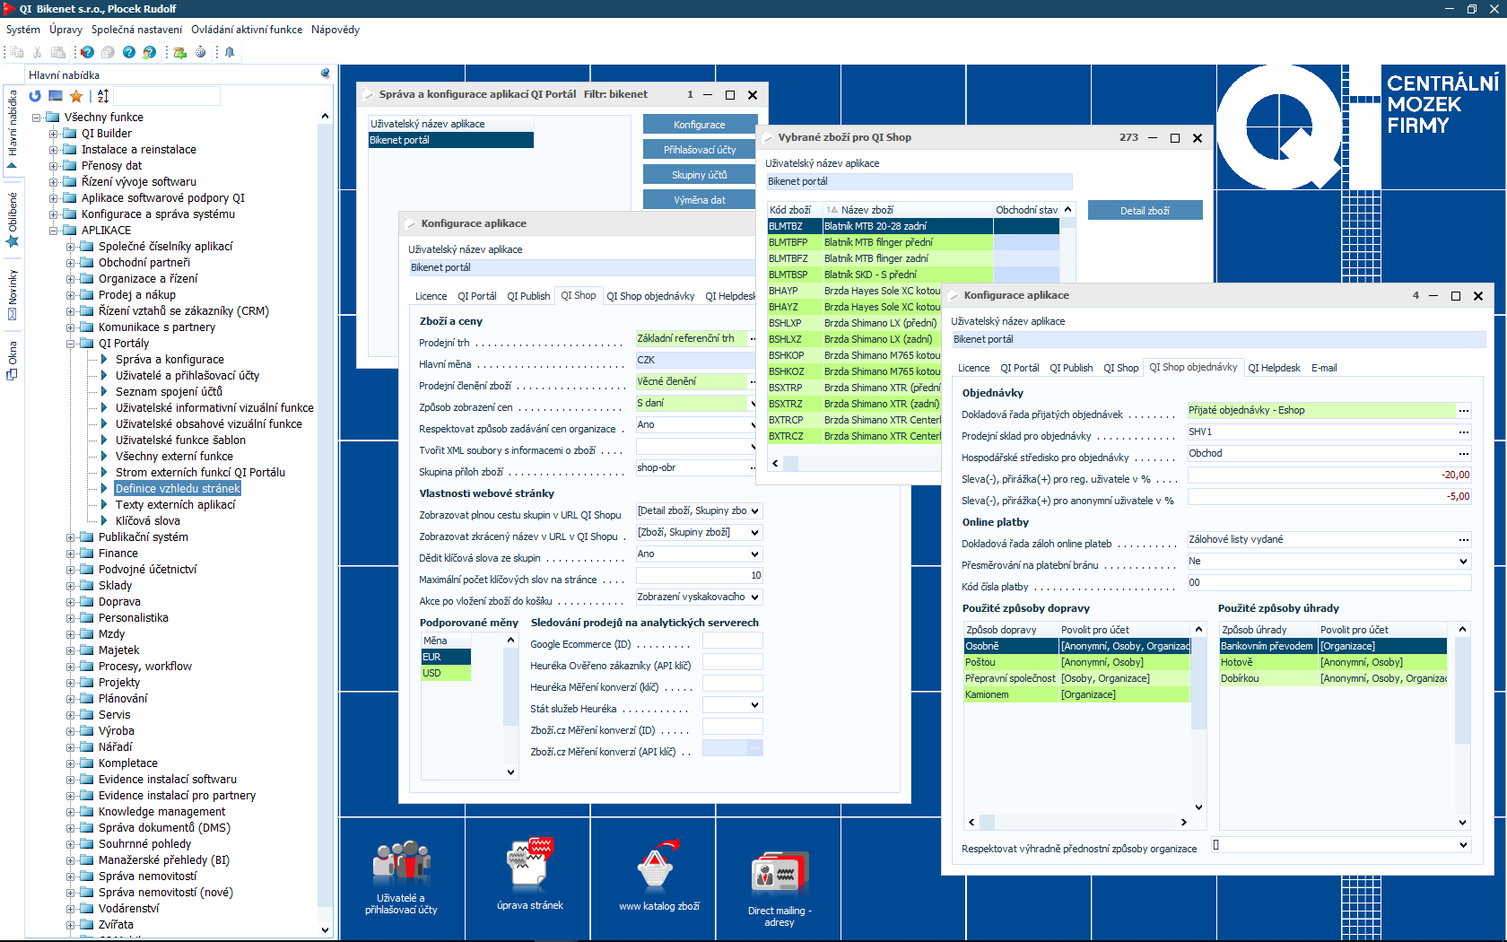The image size is (1507, 942).
Task: Open the úprava stránek tile
Action: tap(529, 877)
